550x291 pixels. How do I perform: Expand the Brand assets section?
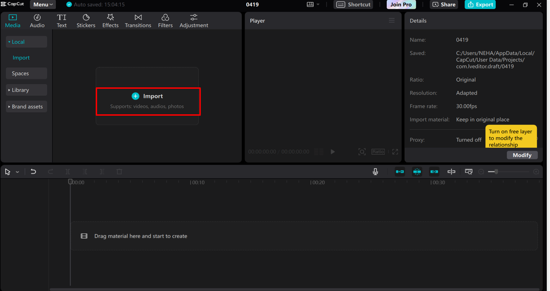[x=26, y=107]
